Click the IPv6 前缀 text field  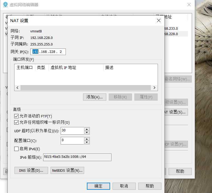(x=77, y=157)
